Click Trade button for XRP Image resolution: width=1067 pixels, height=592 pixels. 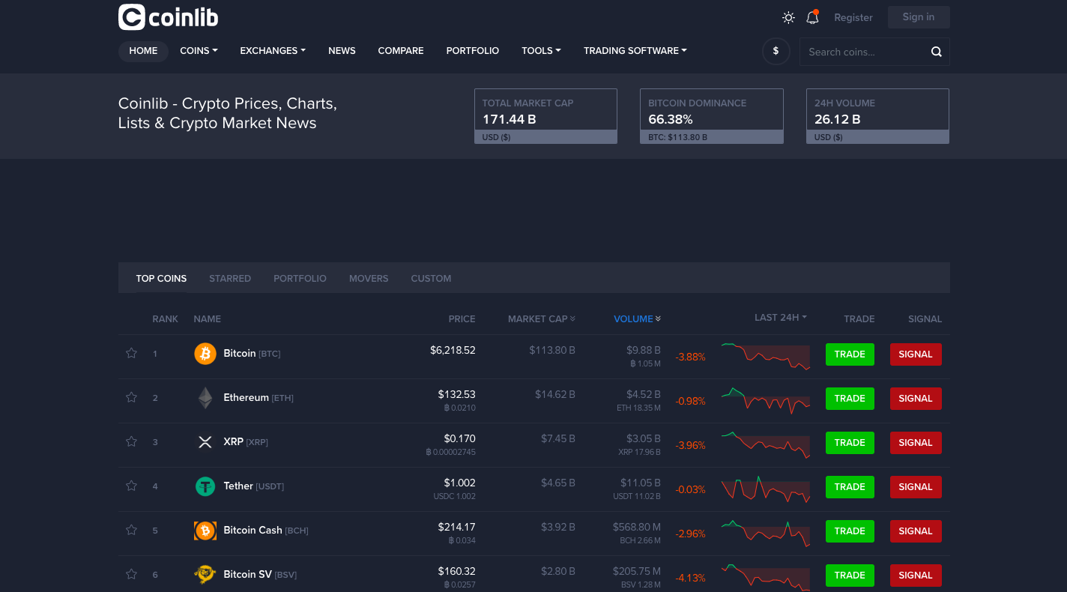point(850,443)
